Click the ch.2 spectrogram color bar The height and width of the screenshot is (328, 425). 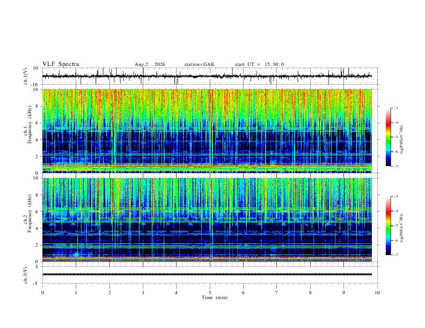point(388,226)
